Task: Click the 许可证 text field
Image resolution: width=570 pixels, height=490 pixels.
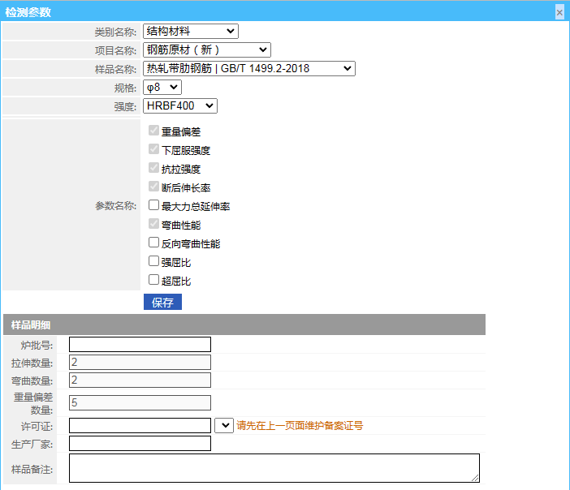Action: [140, 425]
